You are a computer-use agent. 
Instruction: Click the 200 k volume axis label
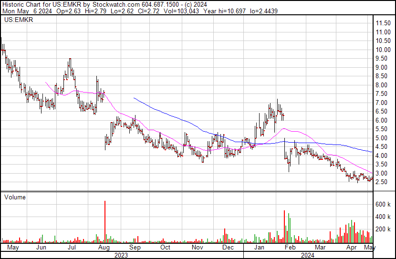coord(383,229)
